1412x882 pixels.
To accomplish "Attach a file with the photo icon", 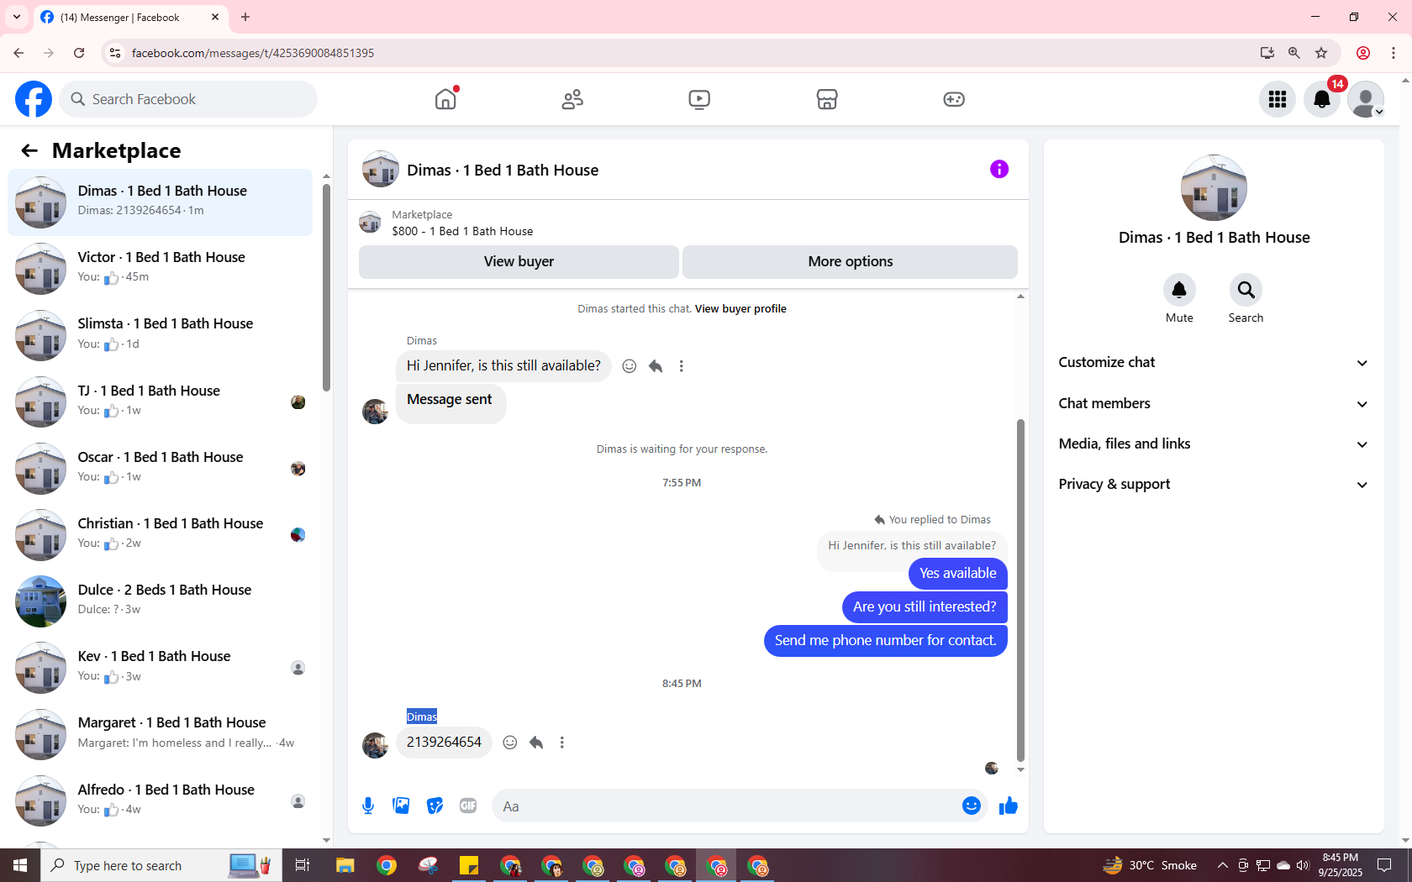I will [402, 806].
